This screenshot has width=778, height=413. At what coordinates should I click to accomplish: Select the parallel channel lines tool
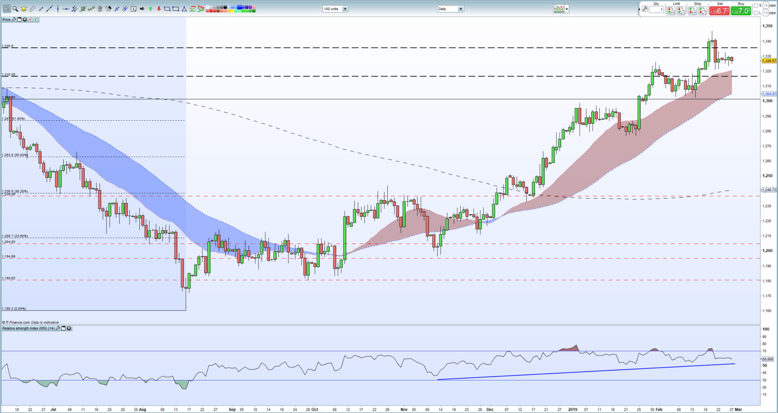click(x=75, y=9)
